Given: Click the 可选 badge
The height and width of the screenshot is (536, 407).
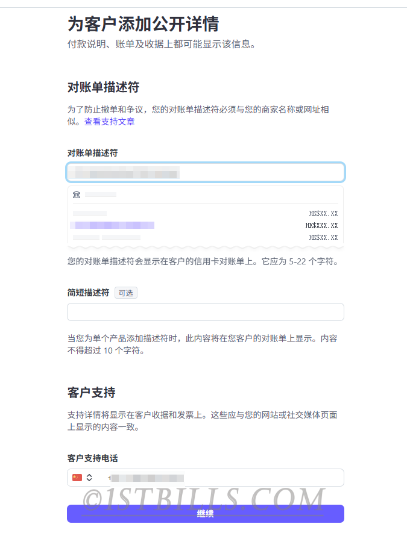Looking at the screenshot, I should (x=126, y=293).
